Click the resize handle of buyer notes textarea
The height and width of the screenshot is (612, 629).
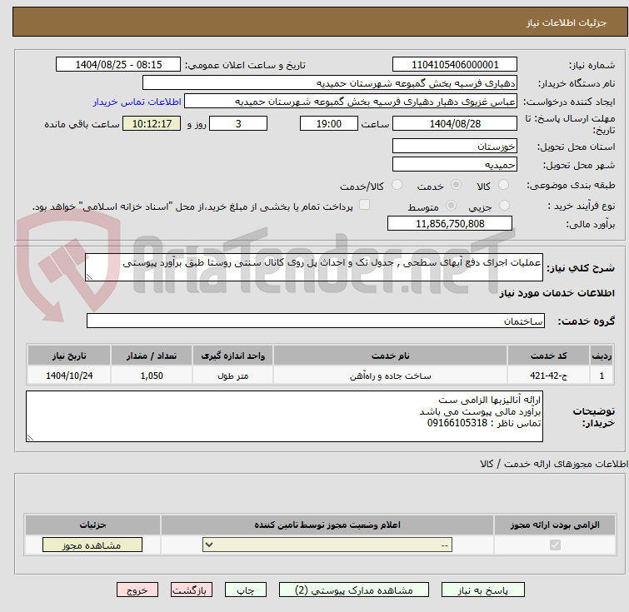(31, 437)
